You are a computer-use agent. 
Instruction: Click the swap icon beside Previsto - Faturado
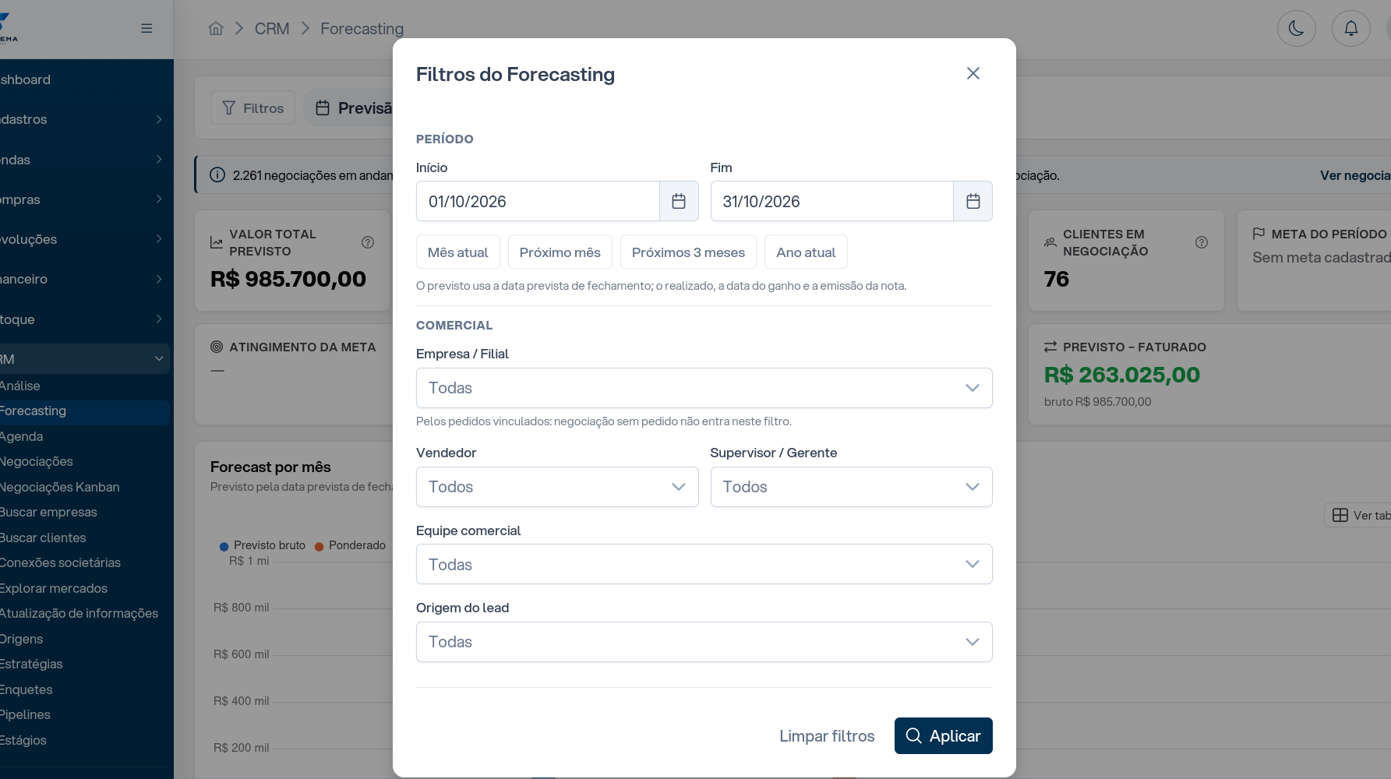point(1050,347)
